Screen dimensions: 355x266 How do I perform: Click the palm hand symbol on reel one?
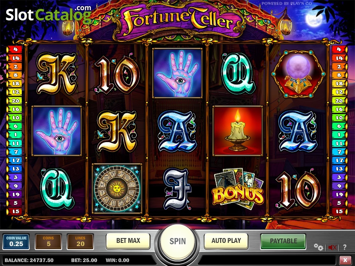click(x=57, y=131)
